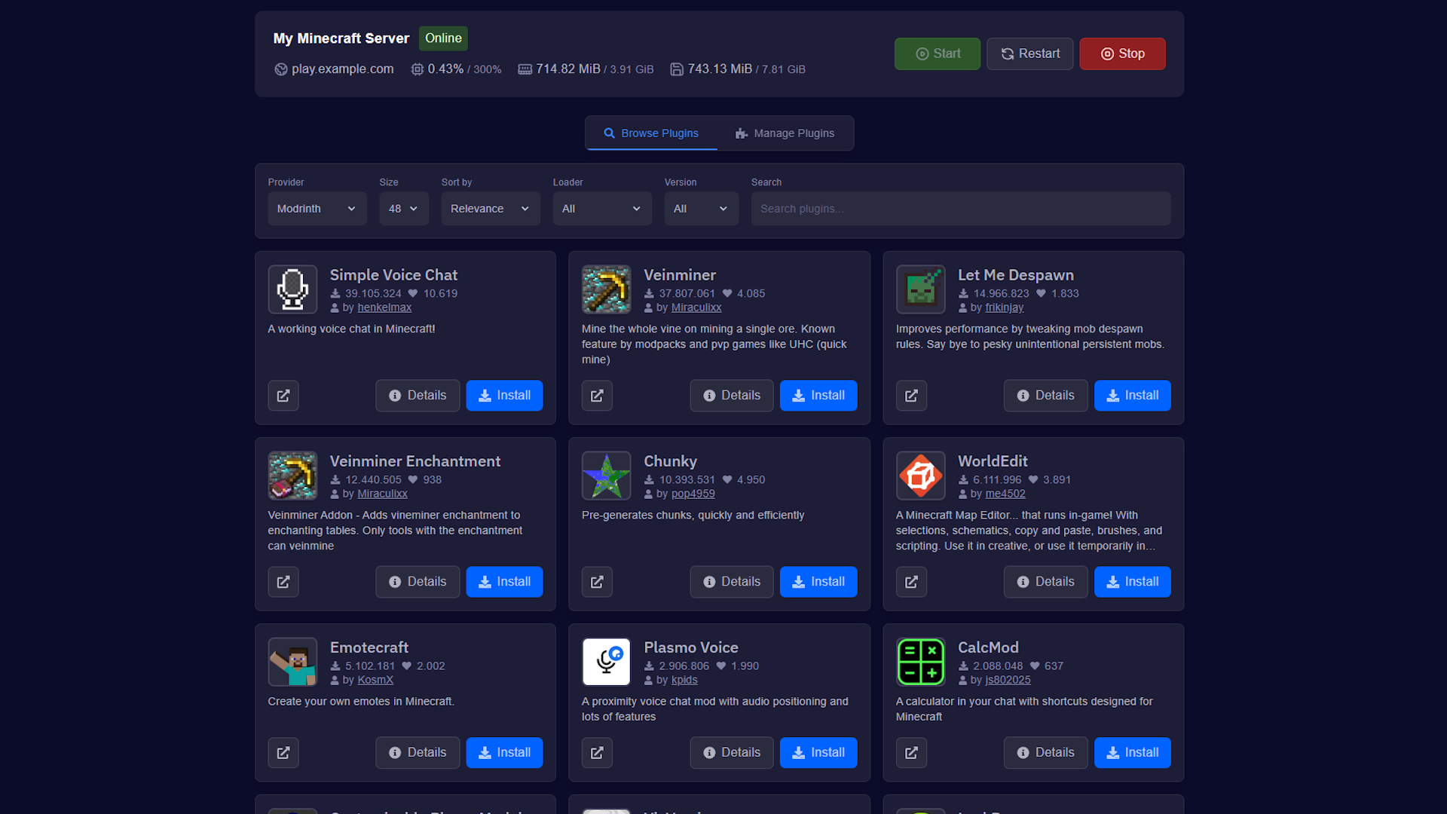
Task: View Details for CalcMod
Action: tap(1045, 753)
